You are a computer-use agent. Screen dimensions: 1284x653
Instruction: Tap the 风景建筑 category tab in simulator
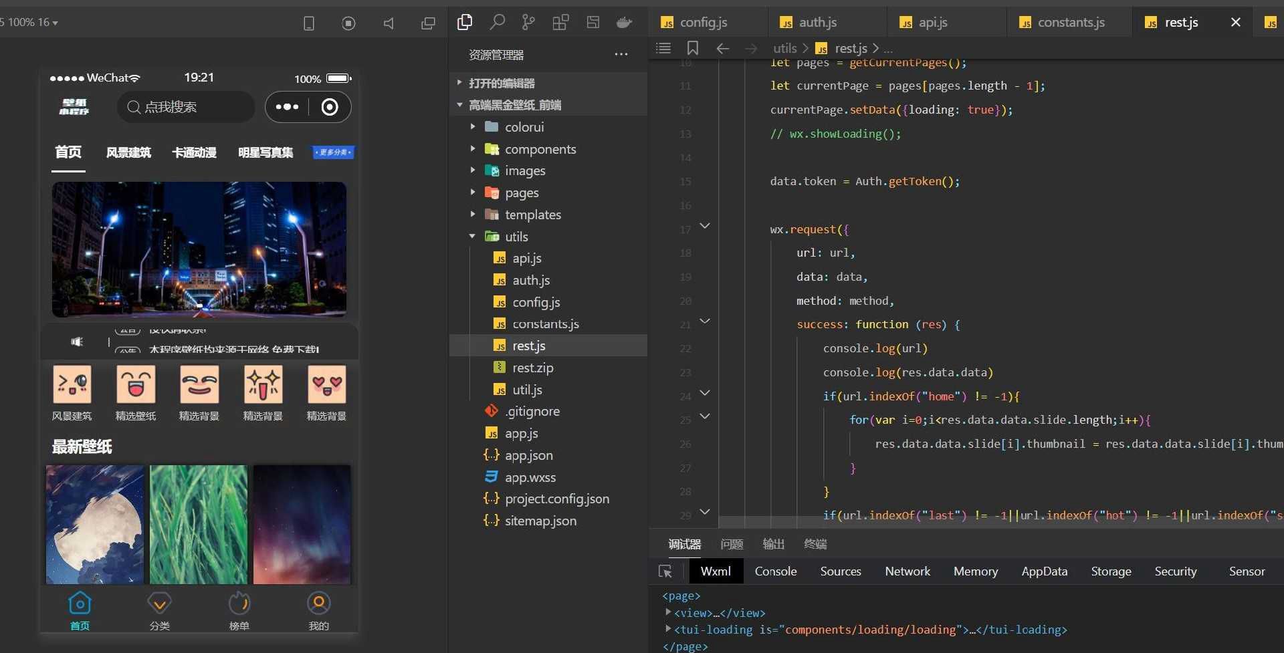(x=128, y=152)
